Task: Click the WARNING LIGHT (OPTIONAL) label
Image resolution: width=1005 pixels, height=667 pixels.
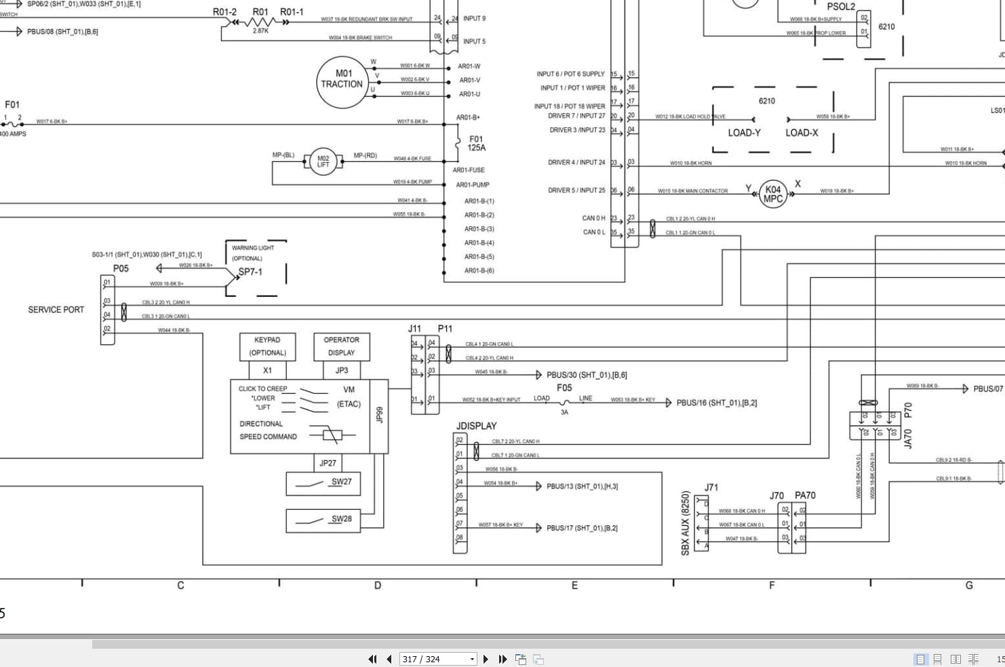Action: [253, 253]
